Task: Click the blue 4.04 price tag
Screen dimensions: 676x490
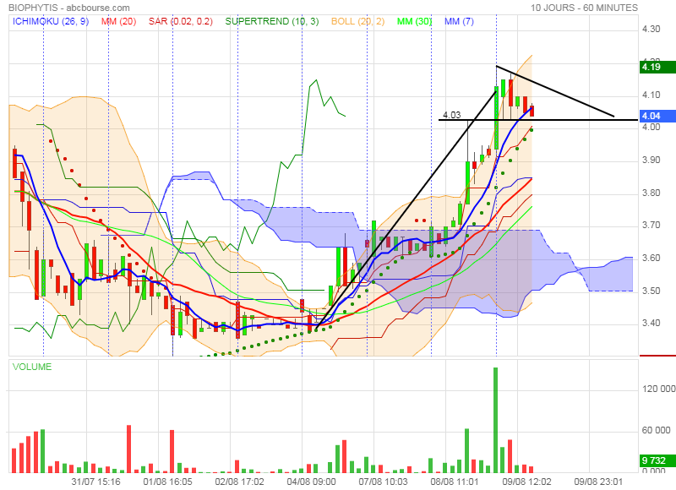Action: coord(657,116)
